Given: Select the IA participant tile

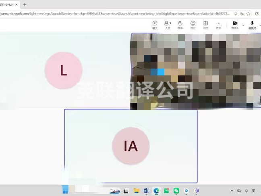Looking at the screenshot, I should 131,146.
